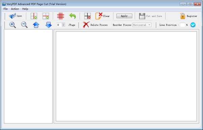Open the Action menu
The width and height of the screenshot is (203, 130).
tap(15, 9)
